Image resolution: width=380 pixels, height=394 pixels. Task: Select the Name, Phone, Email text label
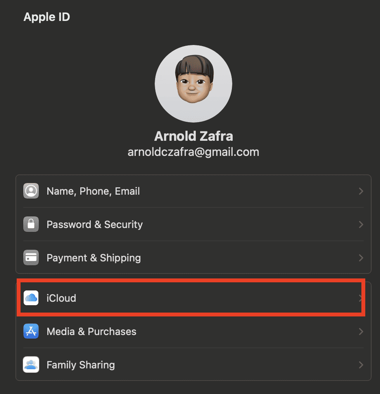coord(93,191)
